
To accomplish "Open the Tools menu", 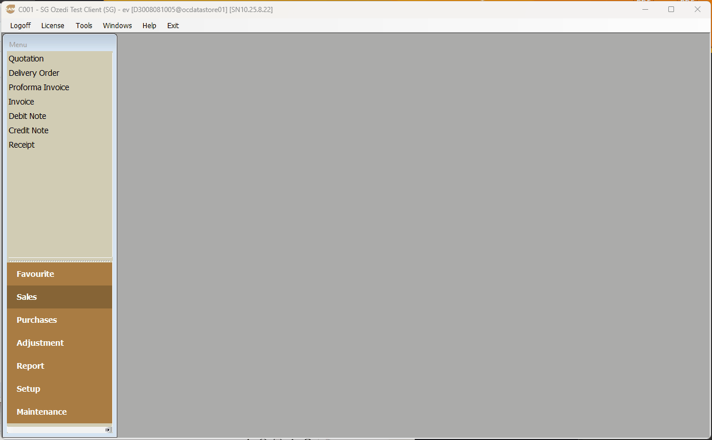I will pos(84,26).
